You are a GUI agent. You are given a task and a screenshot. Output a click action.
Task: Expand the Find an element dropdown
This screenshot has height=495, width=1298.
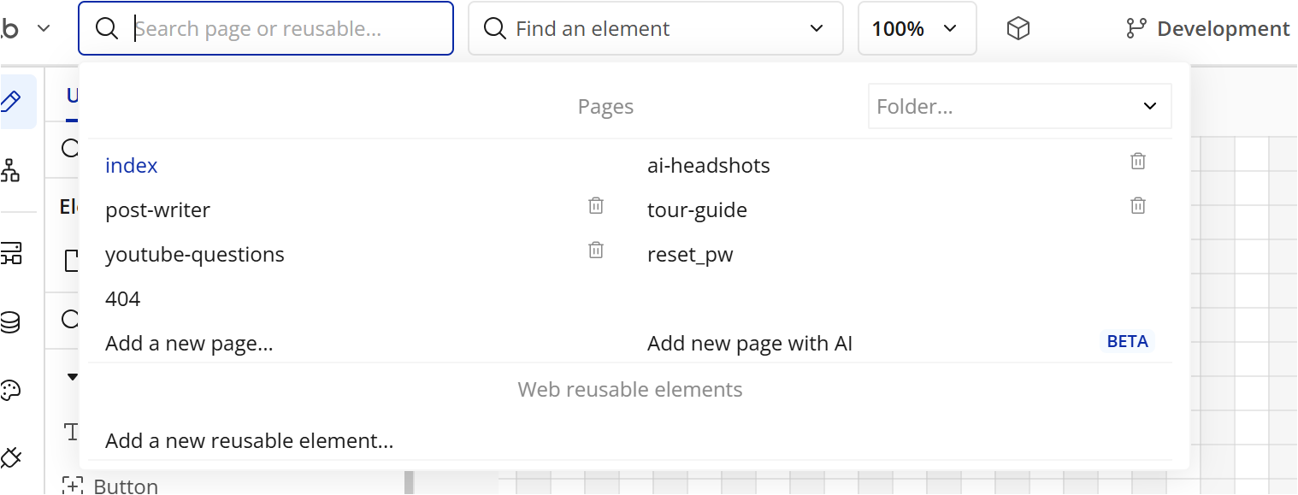656,29
